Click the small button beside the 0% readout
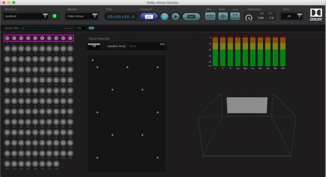Viewport: 326px width, 177px height. (x=91, y=28)
